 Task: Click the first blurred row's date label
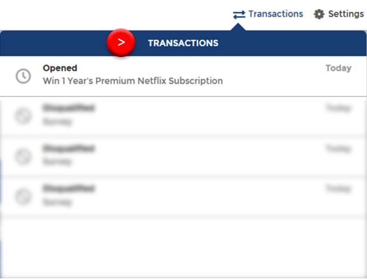[338, 108]
